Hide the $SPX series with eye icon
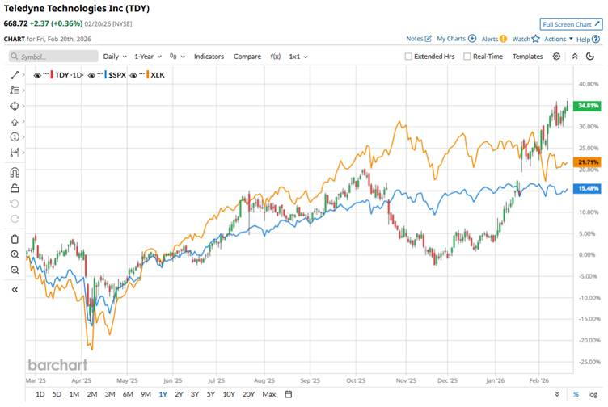This screenshot has height=407, width=608. pyautogui.click(x=93, y=74)
